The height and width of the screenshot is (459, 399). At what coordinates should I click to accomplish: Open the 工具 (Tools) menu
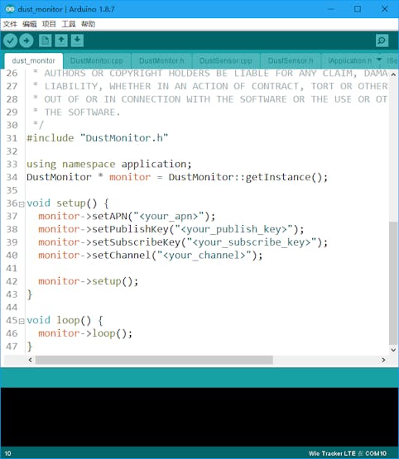click(69, 24)
